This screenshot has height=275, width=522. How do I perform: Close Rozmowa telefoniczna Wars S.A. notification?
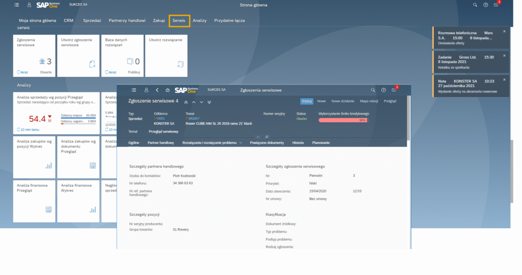(504, 31)
